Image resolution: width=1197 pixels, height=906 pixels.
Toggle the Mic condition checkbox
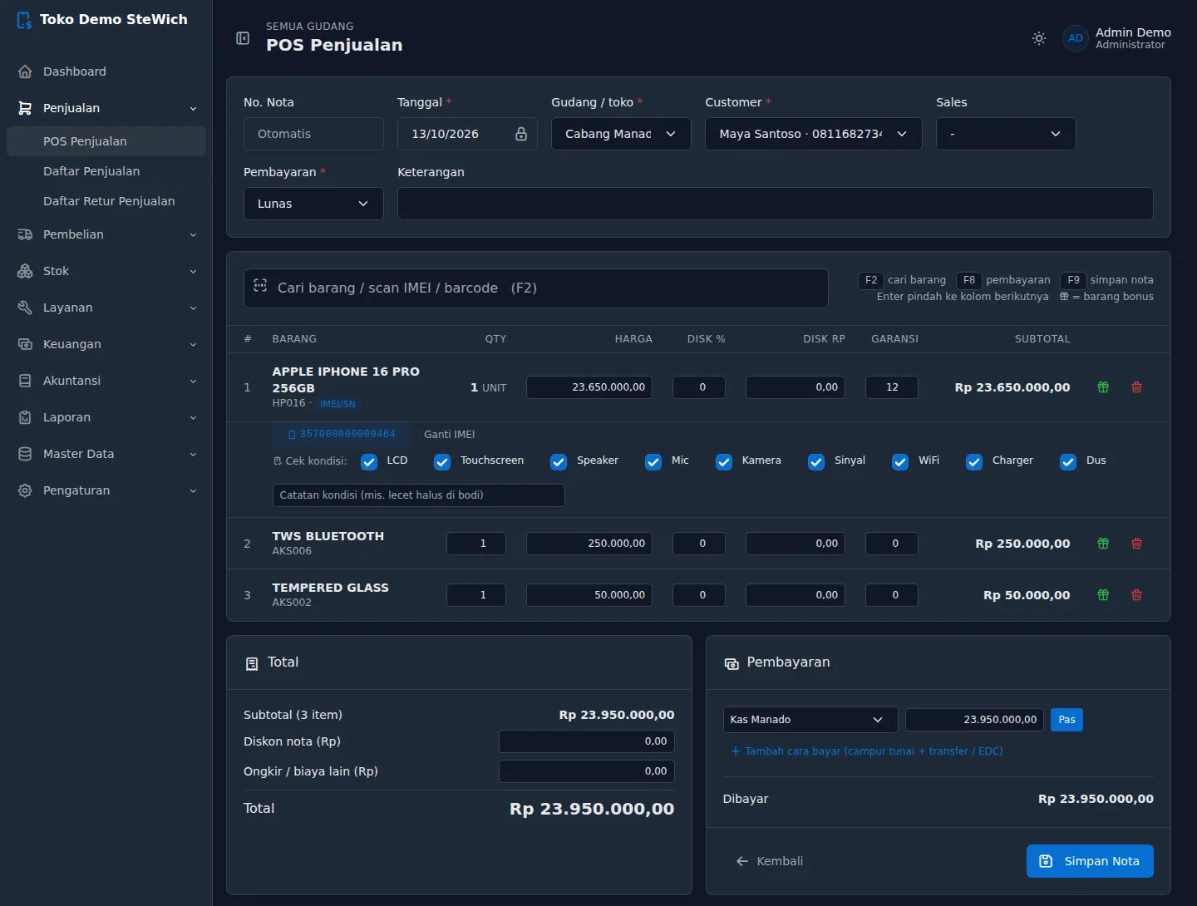[653, 462]
